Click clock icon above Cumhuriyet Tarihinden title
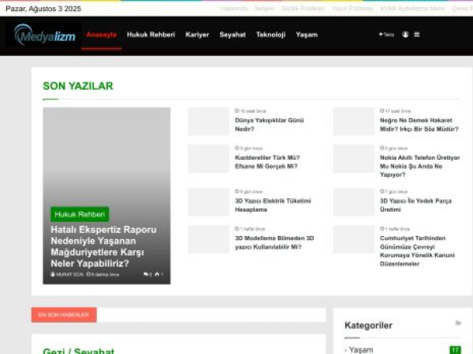Screen dimensions: 473x354 click(x=382, y=229)
